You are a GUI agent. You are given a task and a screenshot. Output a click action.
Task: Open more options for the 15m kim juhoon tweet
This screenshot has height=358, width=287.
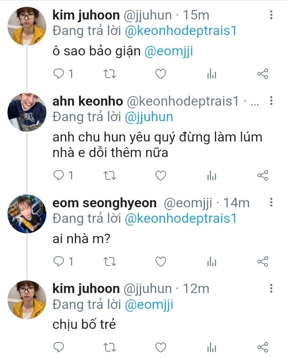point(271,15)
